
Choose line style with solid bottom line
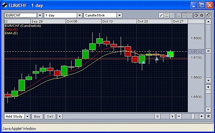pos(179,15)
